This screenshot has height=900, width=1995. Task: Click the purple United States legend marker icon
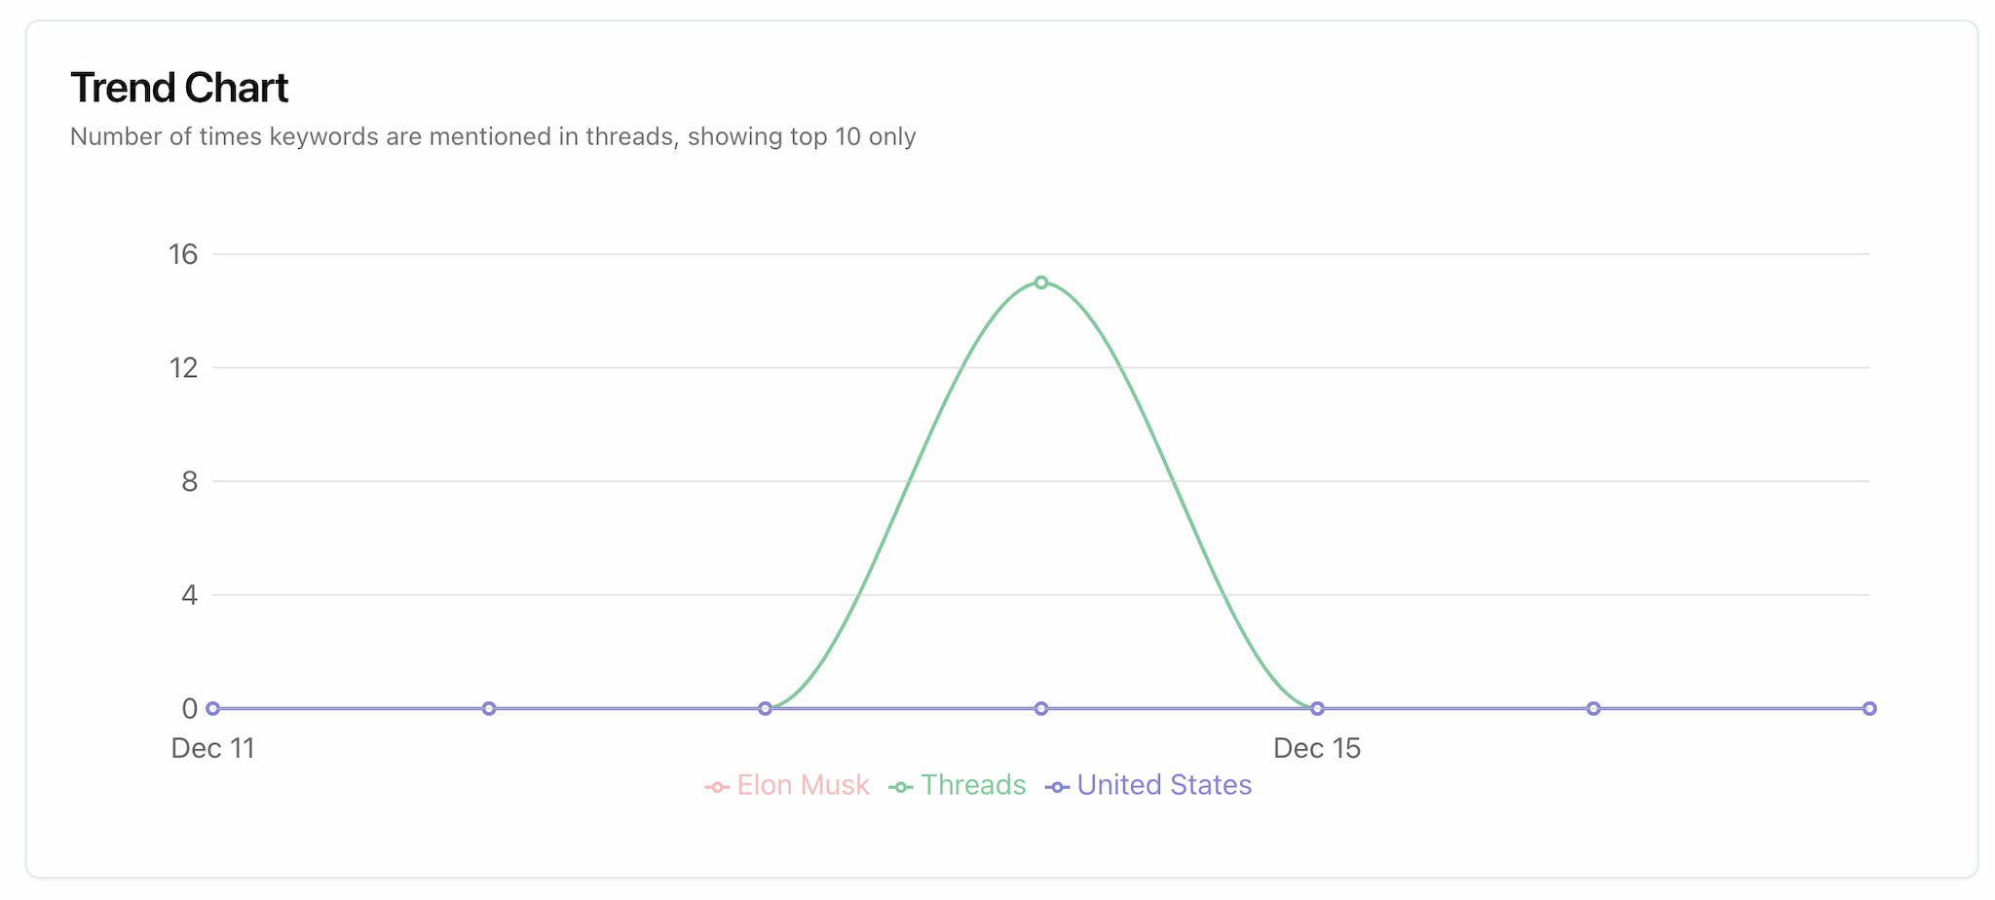click(x=1057, y=787)
